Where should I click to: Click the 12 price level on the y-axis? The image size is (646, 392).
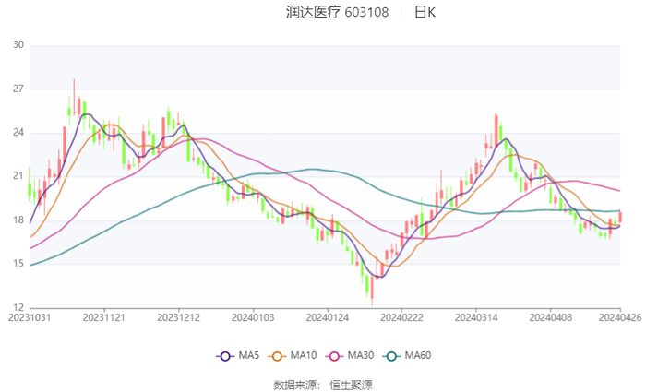(x=18, y=307)
